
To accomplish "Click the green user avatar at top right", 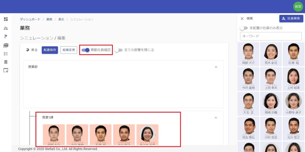I will tap(298, 7).
